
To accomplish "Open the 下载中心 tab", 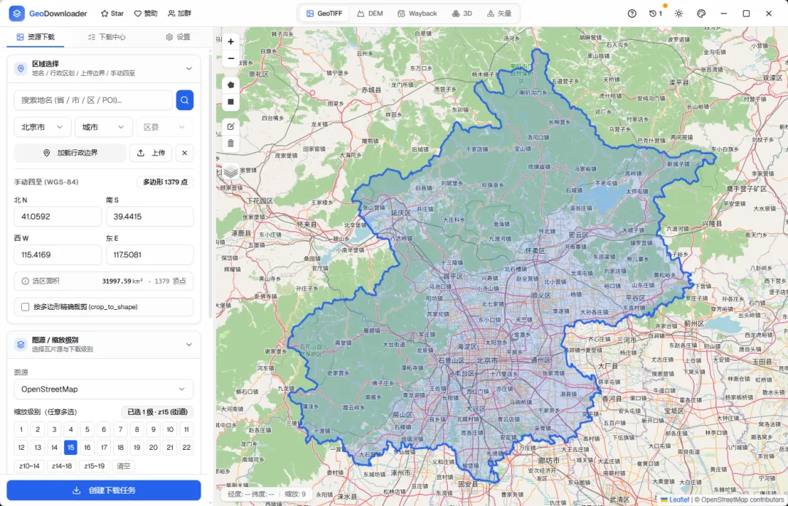I will (107, 36).
